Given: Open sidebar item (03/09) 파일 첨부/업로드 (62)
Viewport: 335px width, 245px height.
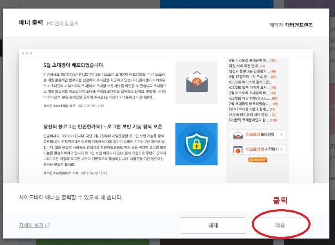Looking at the screenshot, I should tap(253, 98).
